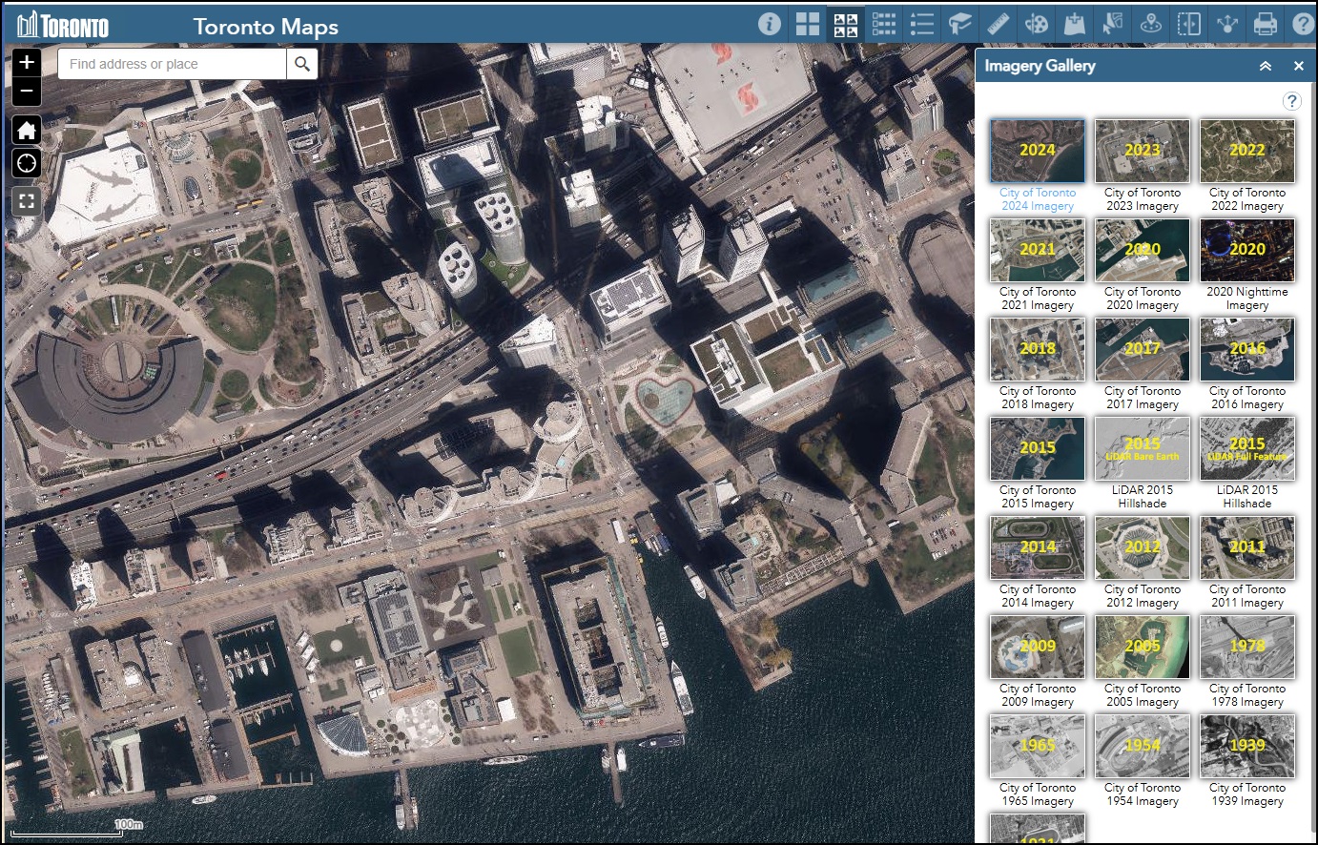This screenshot has width=1318, height=845.
Task: Select the 1954 imagery thumbnail
Action: coord(1143,746)
